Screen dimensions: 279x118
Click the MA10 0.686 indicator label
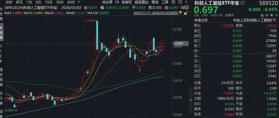pyautogui.click(x=34, y=13)
